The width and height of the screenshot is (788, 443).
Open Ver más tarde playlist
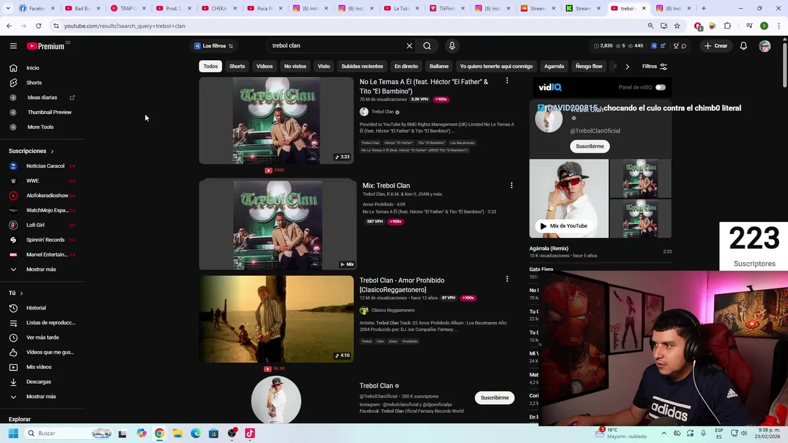click(x=42, y=337)
